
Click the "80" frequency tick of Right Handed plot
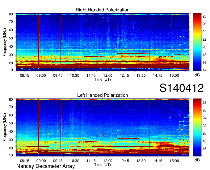click(11, 14)
